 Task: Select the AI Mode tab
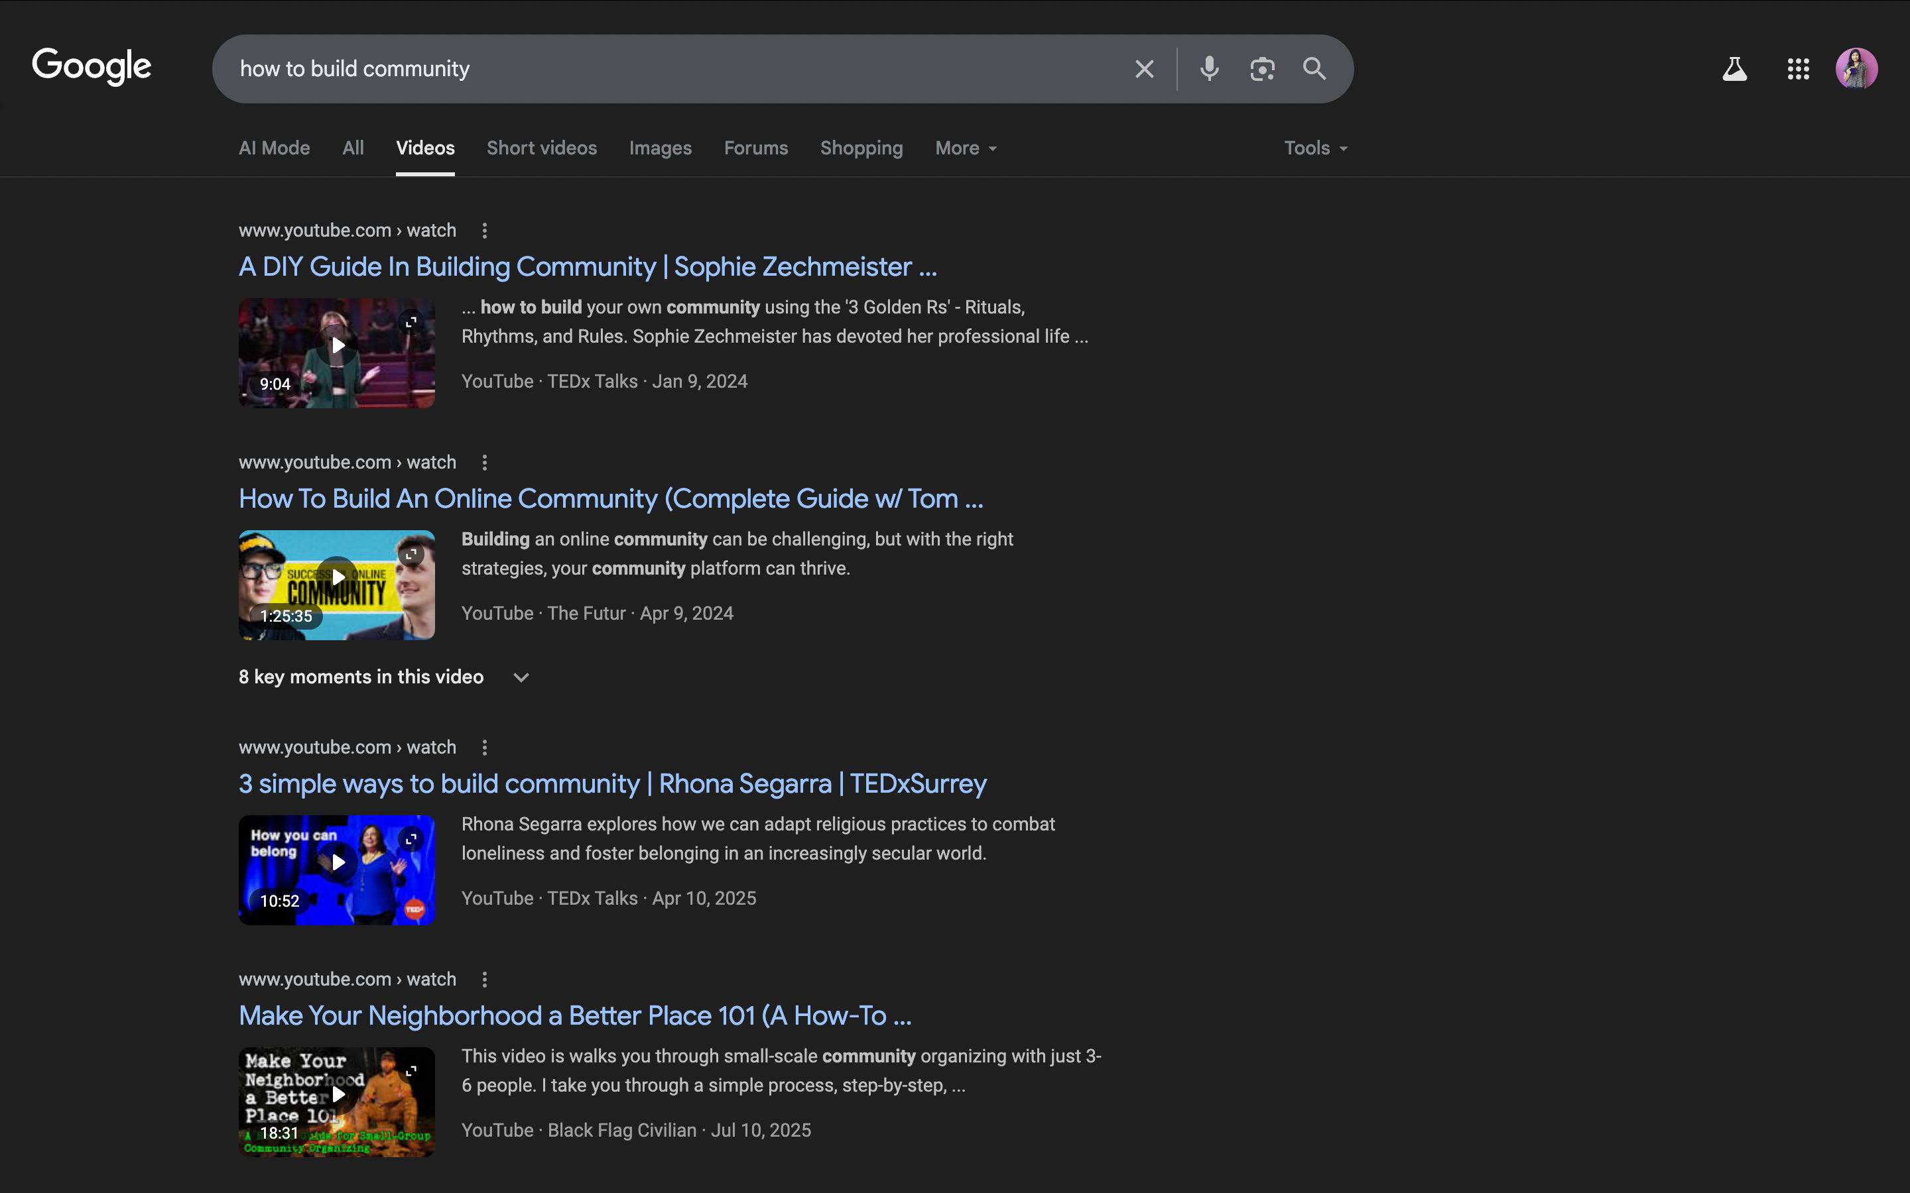[274, 148]
